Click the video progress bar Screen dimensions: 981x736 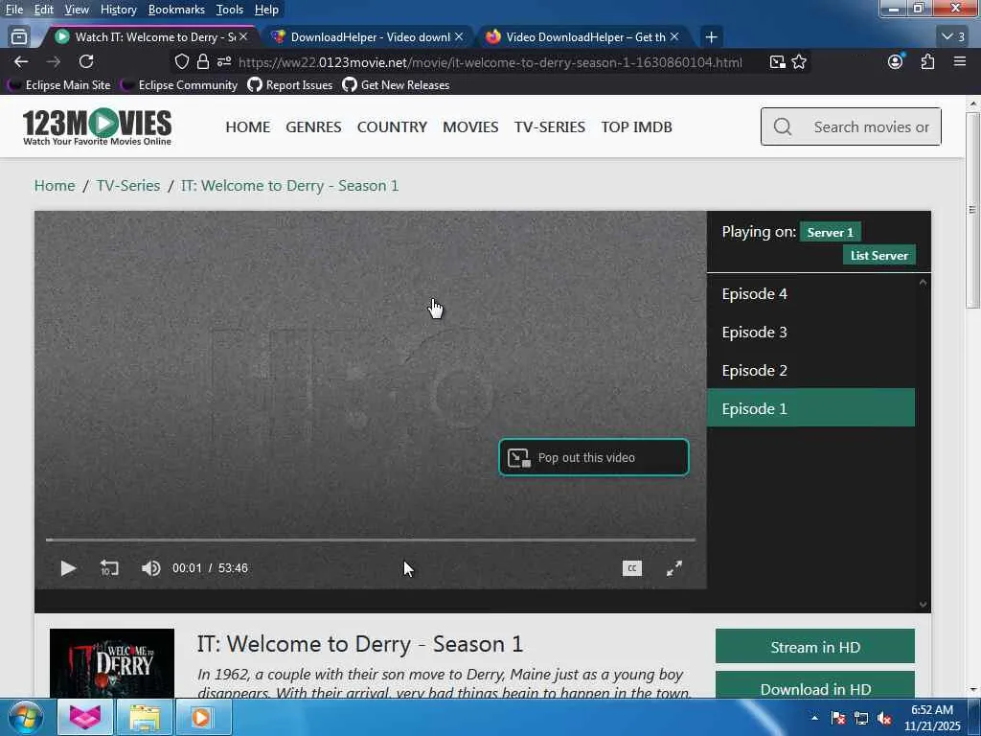(x=371, y=540)
